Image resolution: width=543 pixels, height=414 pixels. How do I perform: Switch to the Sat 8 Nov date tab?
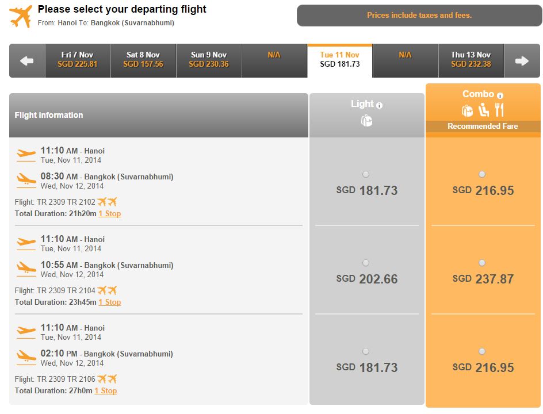click(143, 61)
